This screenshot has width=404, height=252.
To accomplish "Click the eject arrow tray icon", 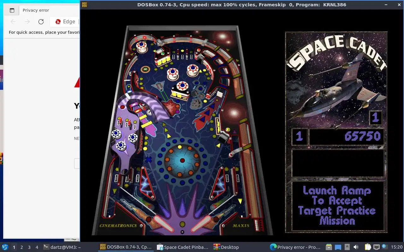I will (x=347, y=247).
